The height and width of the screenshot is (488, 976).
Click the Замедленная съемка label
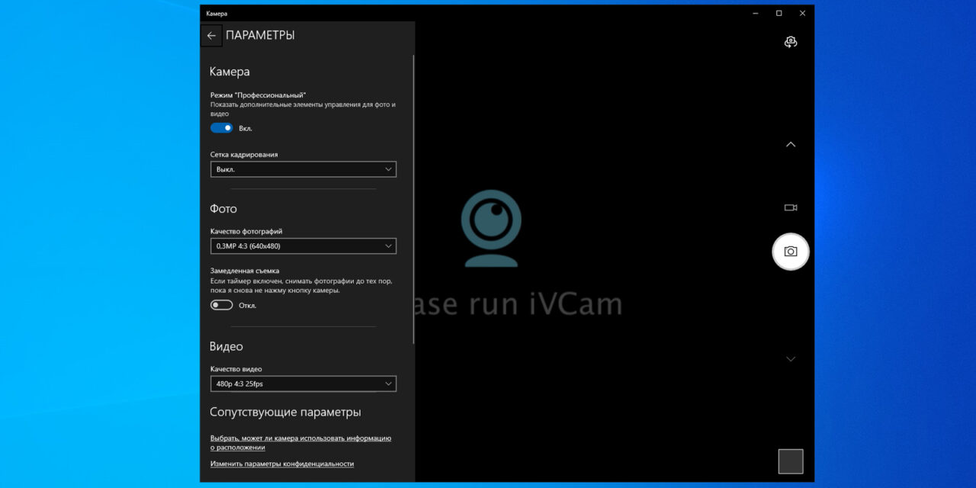[245, 271]
